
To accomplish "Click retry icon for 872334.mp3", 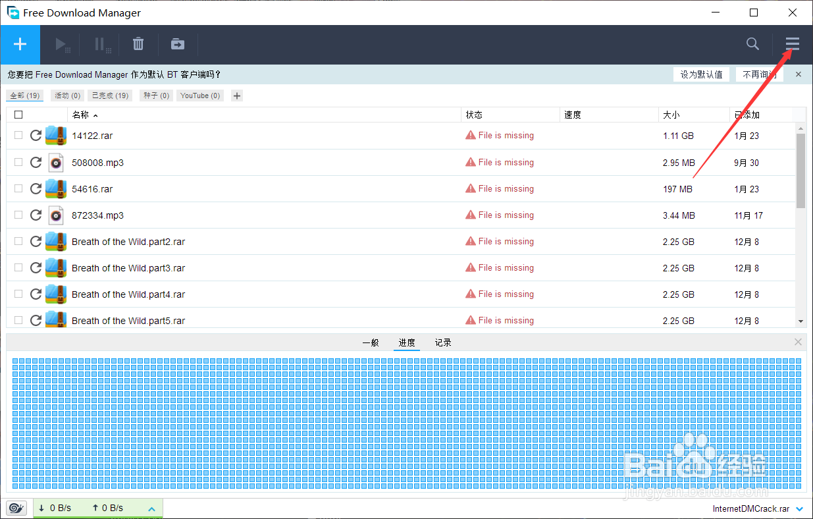I will [x=36, y=215].
